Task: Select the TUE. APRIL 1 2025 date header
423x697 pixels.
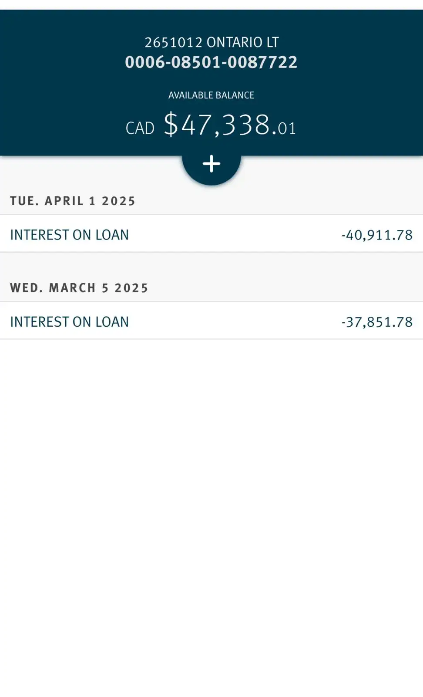Action: [73, 201]
